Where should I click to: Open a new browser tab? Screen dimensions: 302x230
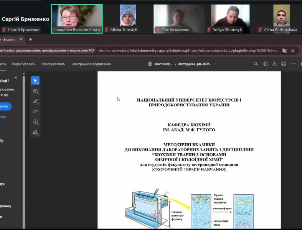(x=30, y=39)
